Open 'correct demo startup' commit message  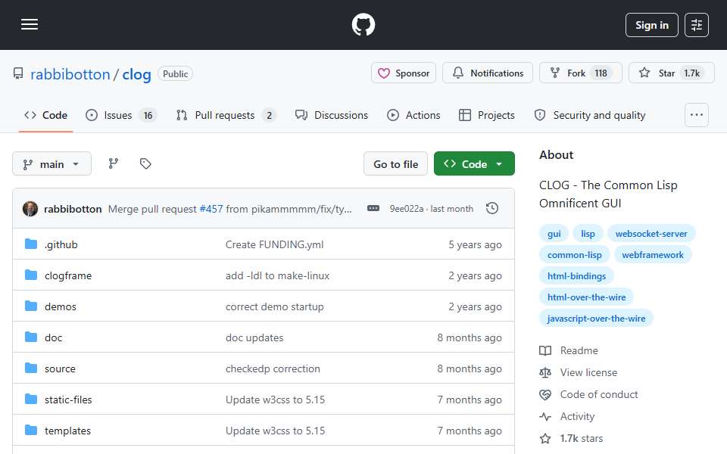(x=274, y=306)
